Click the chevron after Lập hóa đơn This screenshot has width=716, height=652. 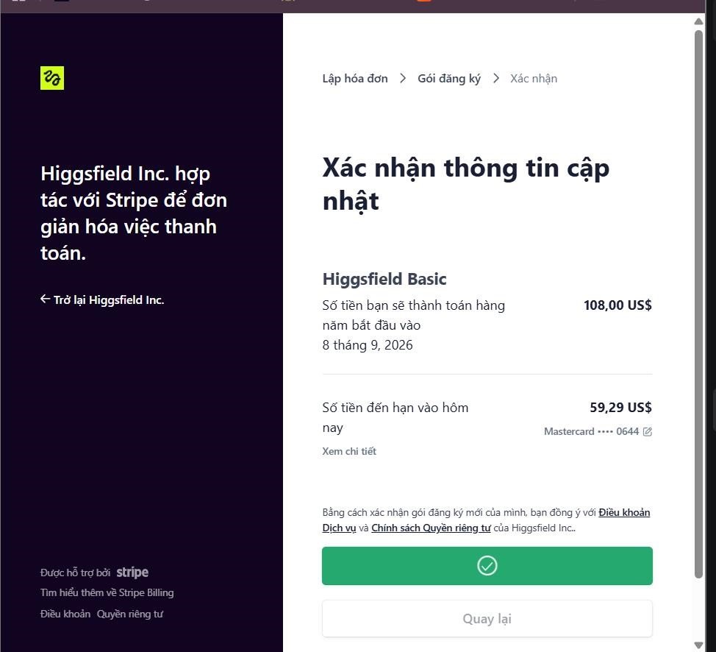point(403,78)
